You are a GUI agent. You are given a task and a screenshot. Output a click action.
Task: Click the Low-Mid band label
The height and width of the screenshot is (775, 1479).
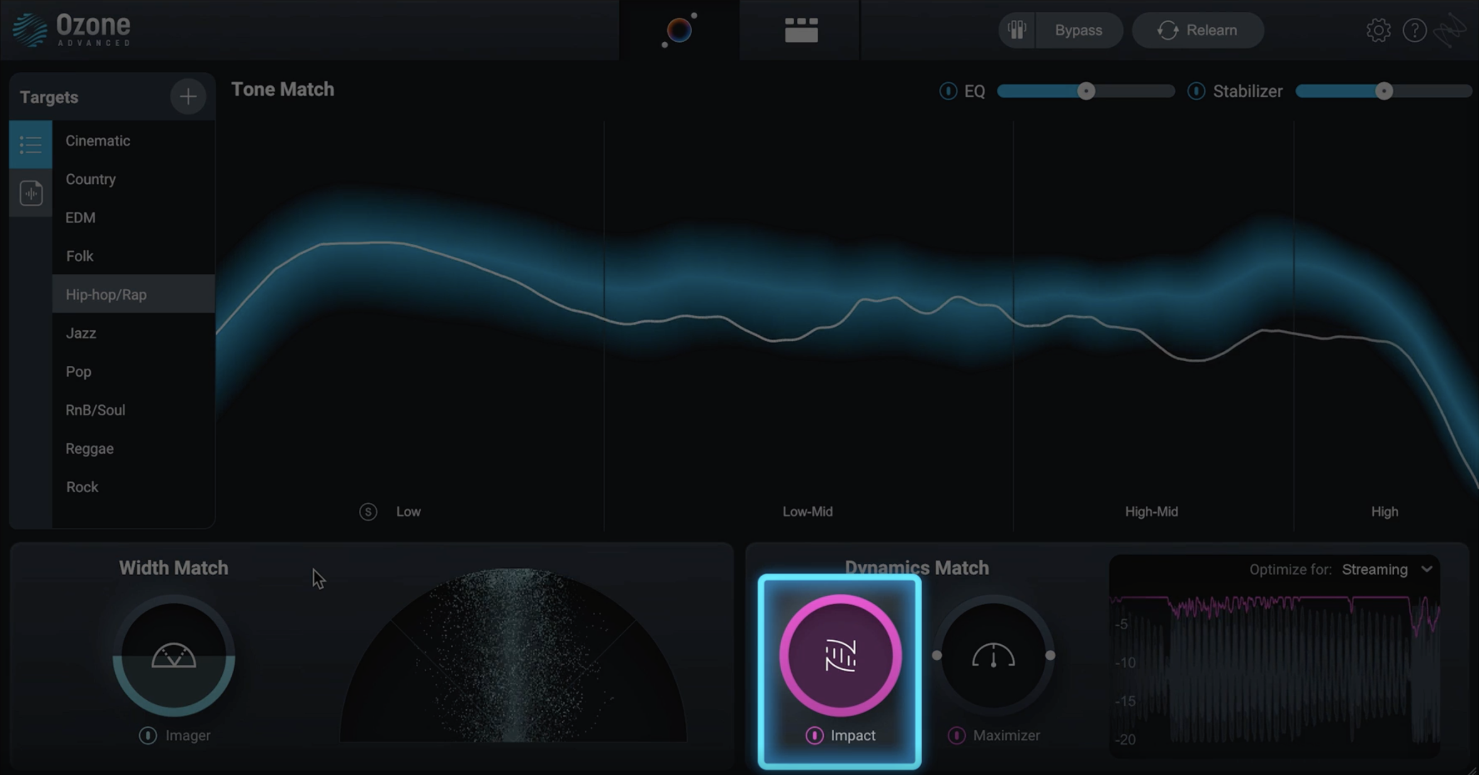[807, 511]
